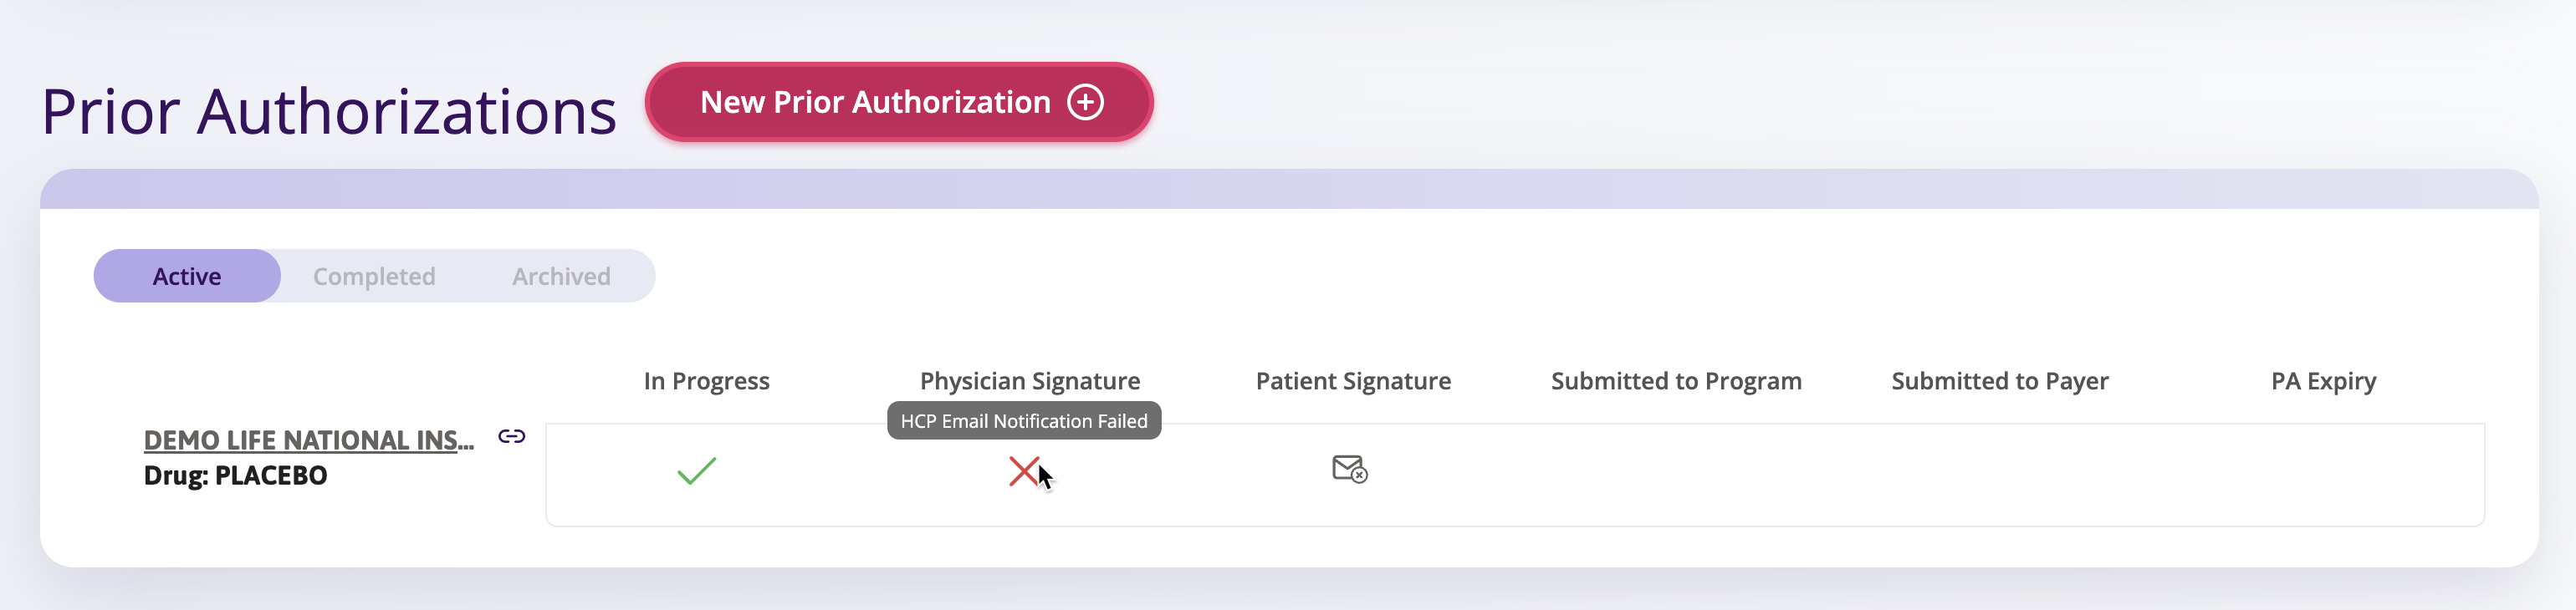Click the Submitted to Payer column header

[1999, 381]
